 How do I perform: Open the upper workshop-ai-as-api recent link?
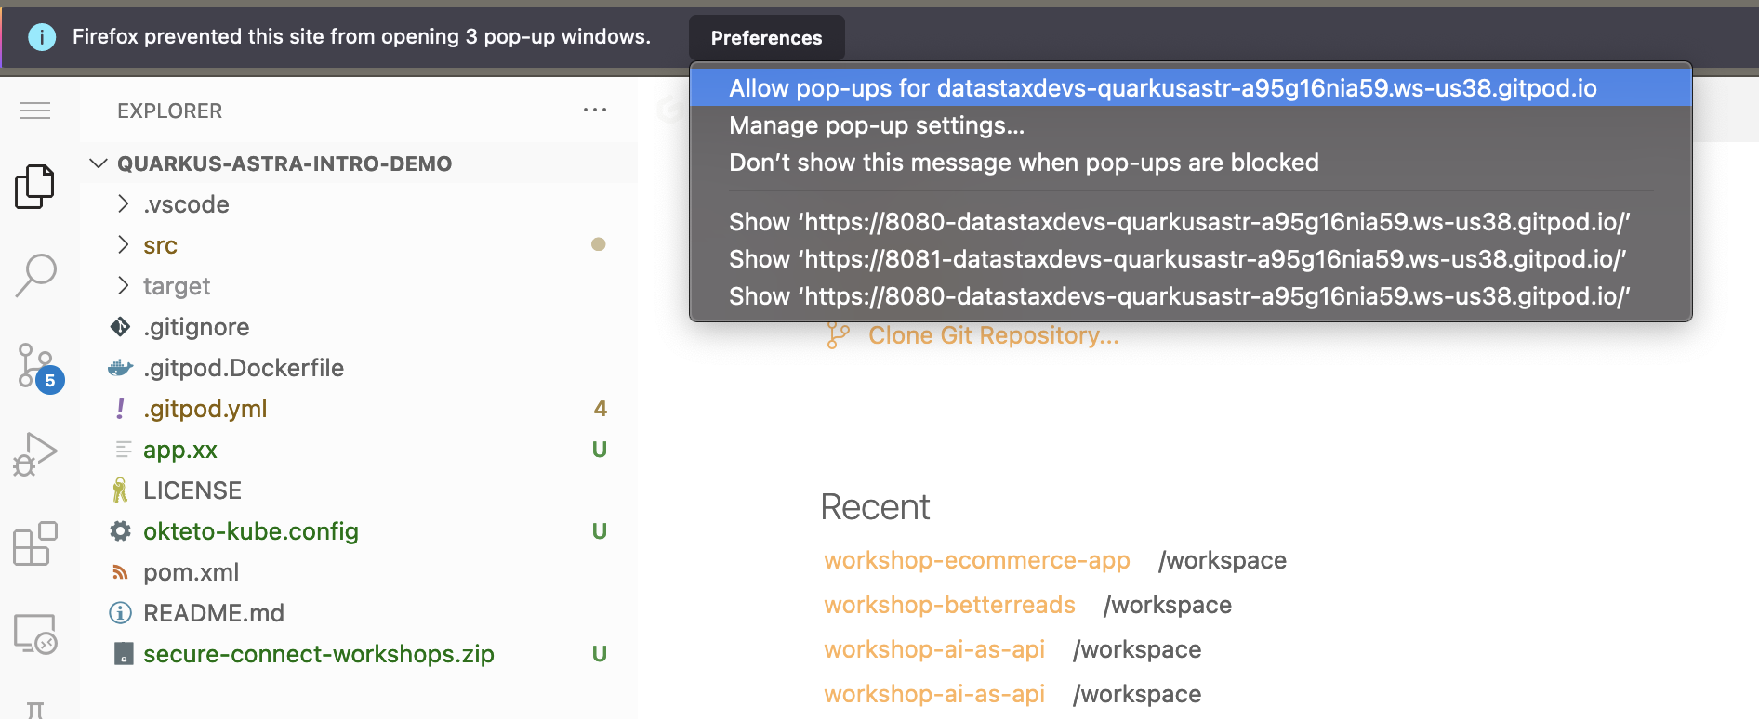point(934,649)
